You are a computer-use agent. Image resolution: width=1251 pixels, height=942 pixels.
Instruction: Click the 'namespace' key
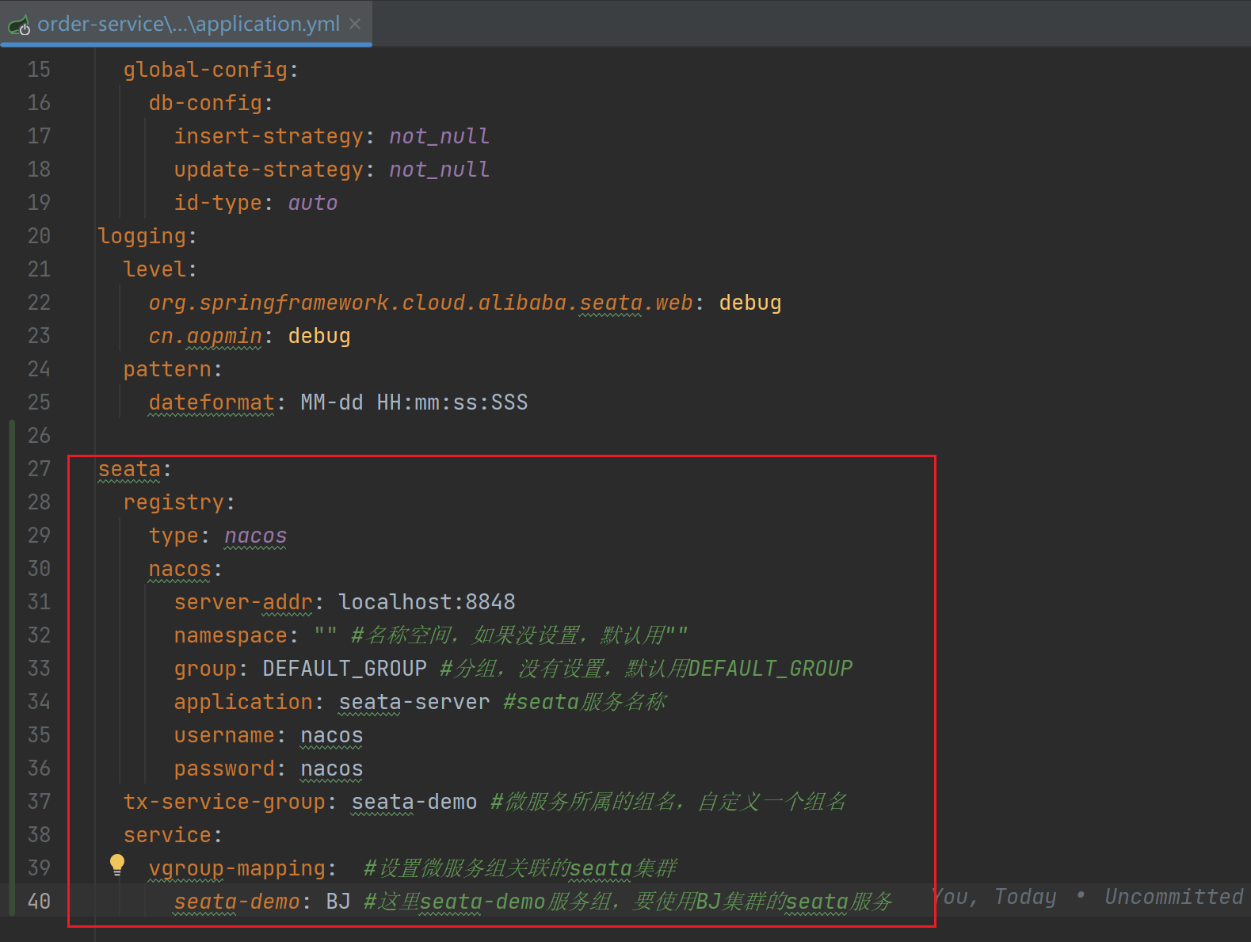[x=231, y=635]
